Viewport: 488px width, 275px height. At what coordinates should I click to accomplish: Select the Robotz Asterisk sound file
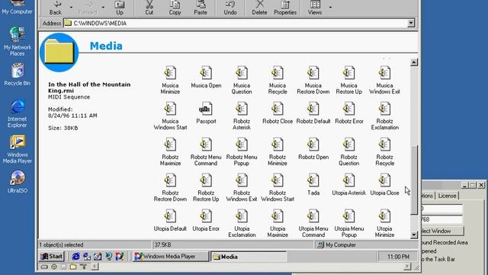[242, 116]
